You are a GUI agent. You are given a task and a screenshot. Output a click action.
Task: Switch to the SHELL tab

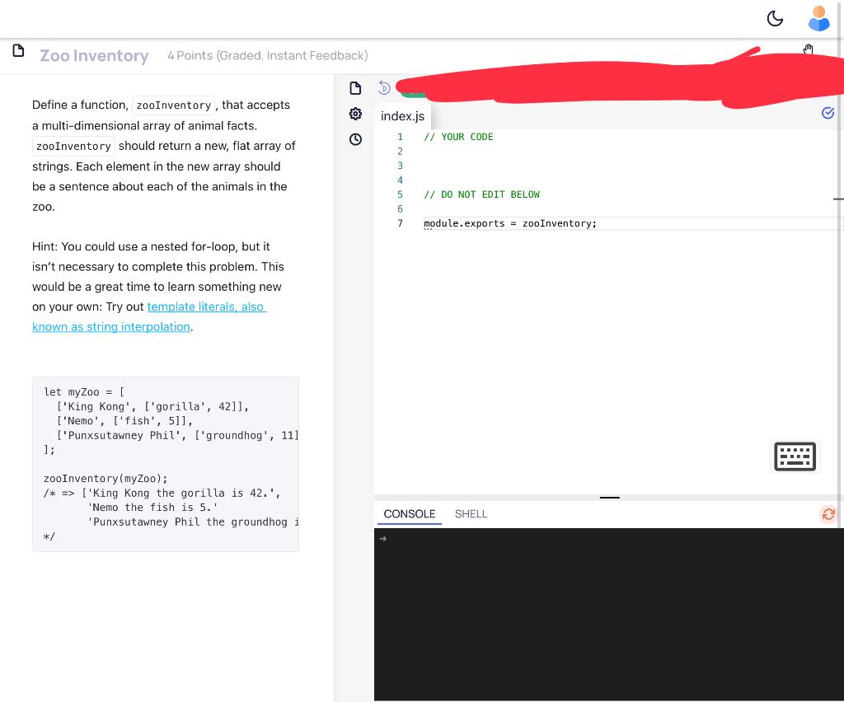tap(471, 513)
